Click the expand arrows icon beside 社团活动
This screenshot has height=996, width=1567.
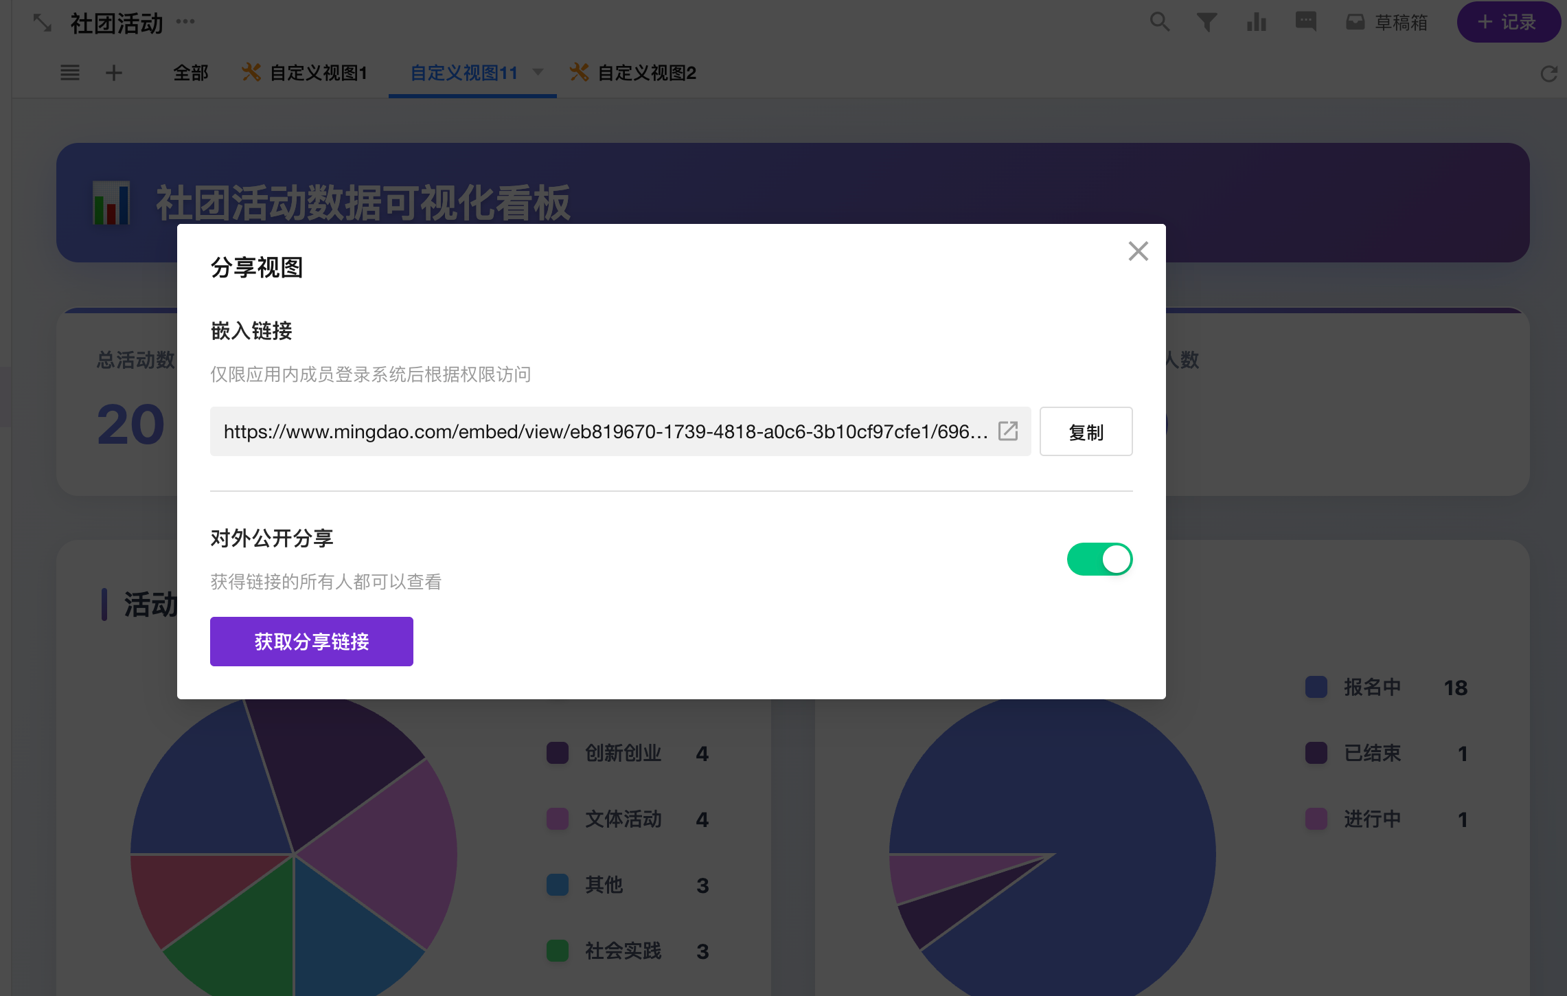[x=43, y=23]
